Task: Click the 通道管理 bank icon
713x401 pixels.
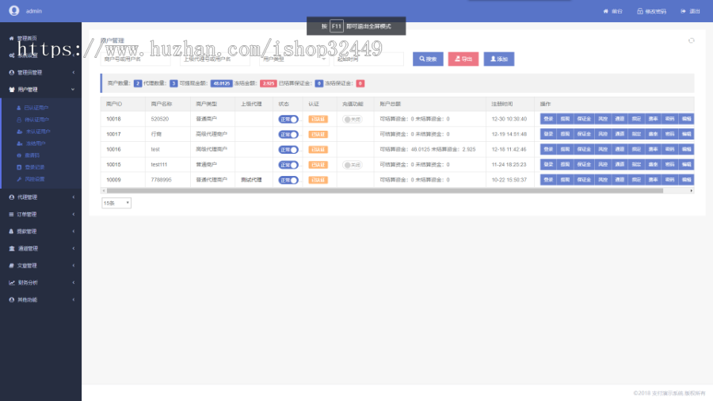Action: tap(12, 248)
